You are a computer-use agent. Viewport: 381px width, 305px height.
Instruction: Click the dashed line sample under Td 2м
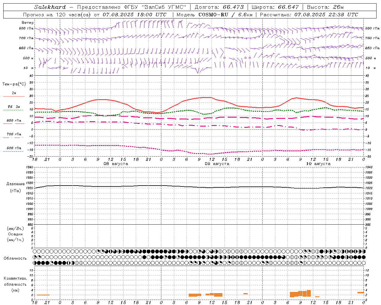pos(13,110)
